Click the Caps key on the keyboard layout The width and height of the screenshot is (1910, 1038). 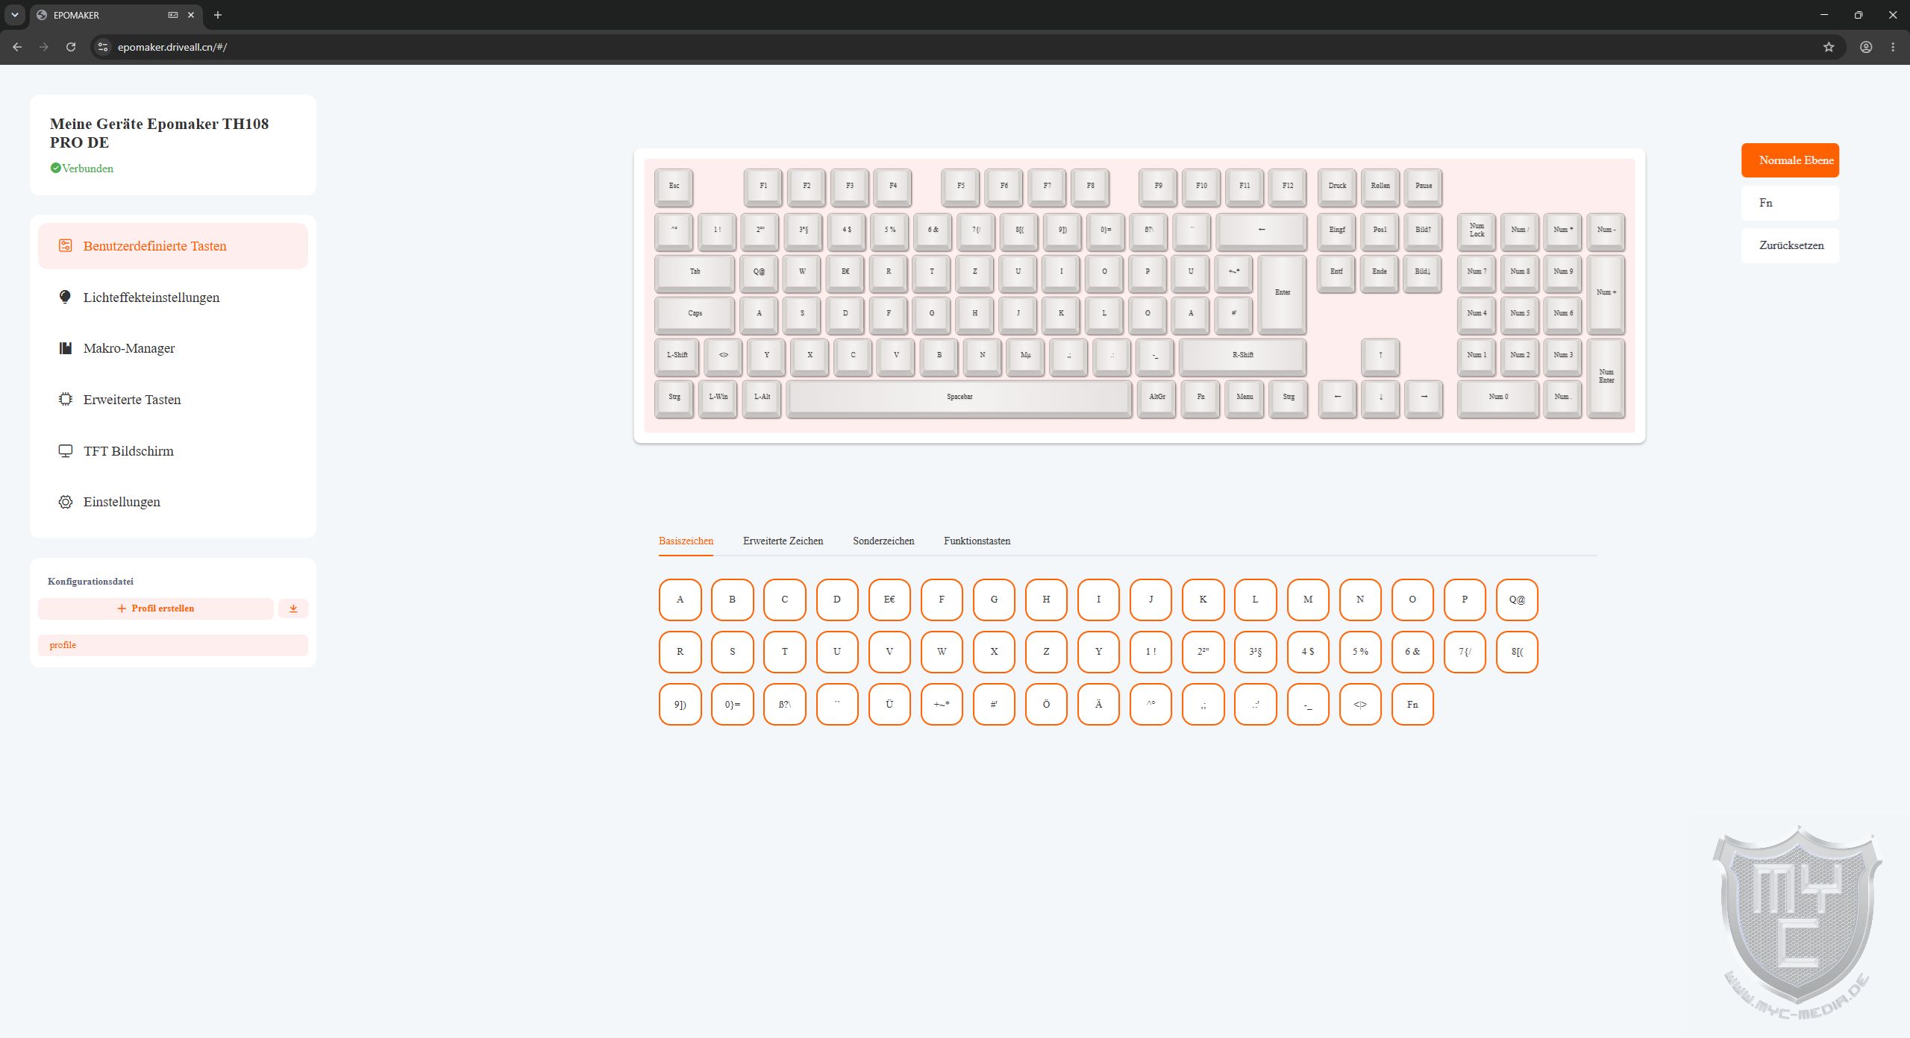coord(695,315)
